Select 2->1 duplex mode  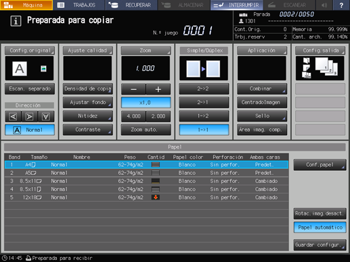(x=204, y=103)
